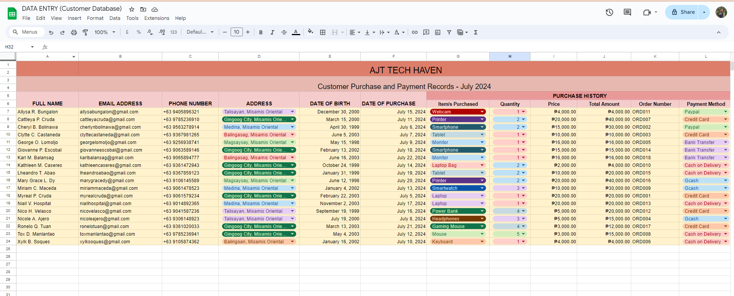Open filter views dropdown
The image size is (734, 296).
[462, 32]
